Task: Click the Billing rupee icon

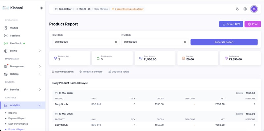Action: [x=6, y=51]
